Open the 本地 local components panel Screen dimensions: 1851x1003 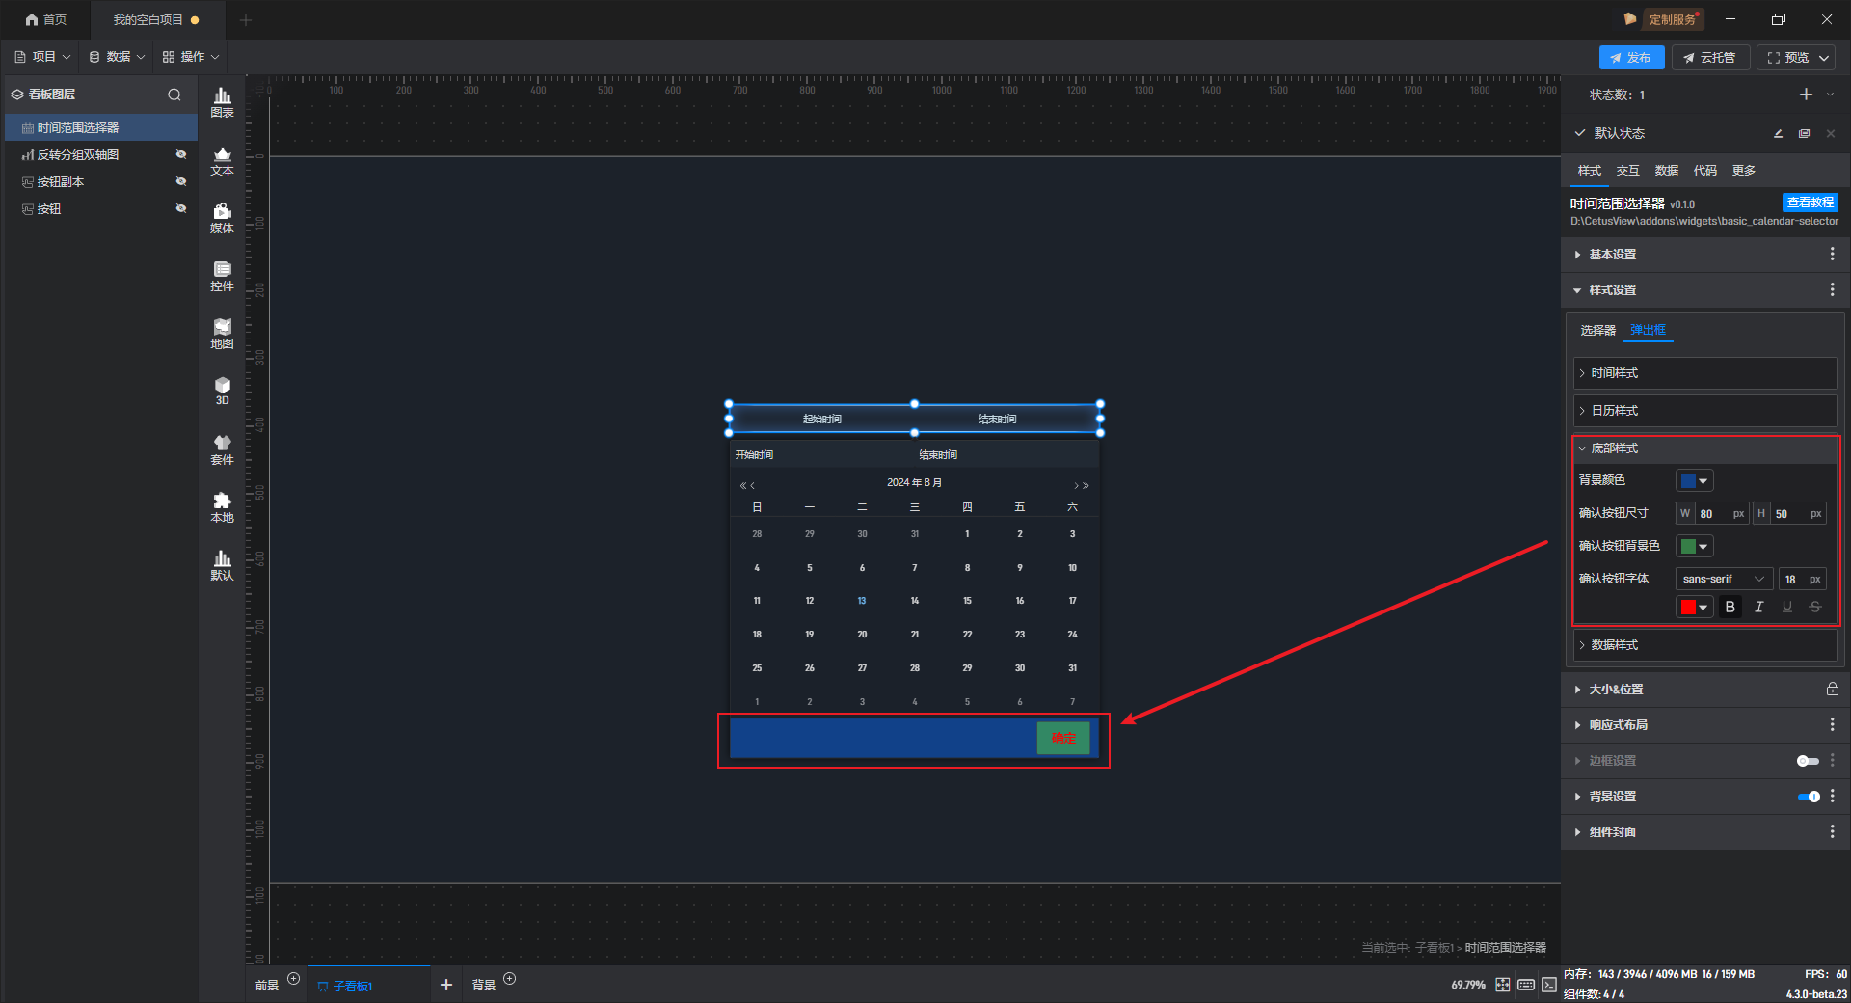222,507
